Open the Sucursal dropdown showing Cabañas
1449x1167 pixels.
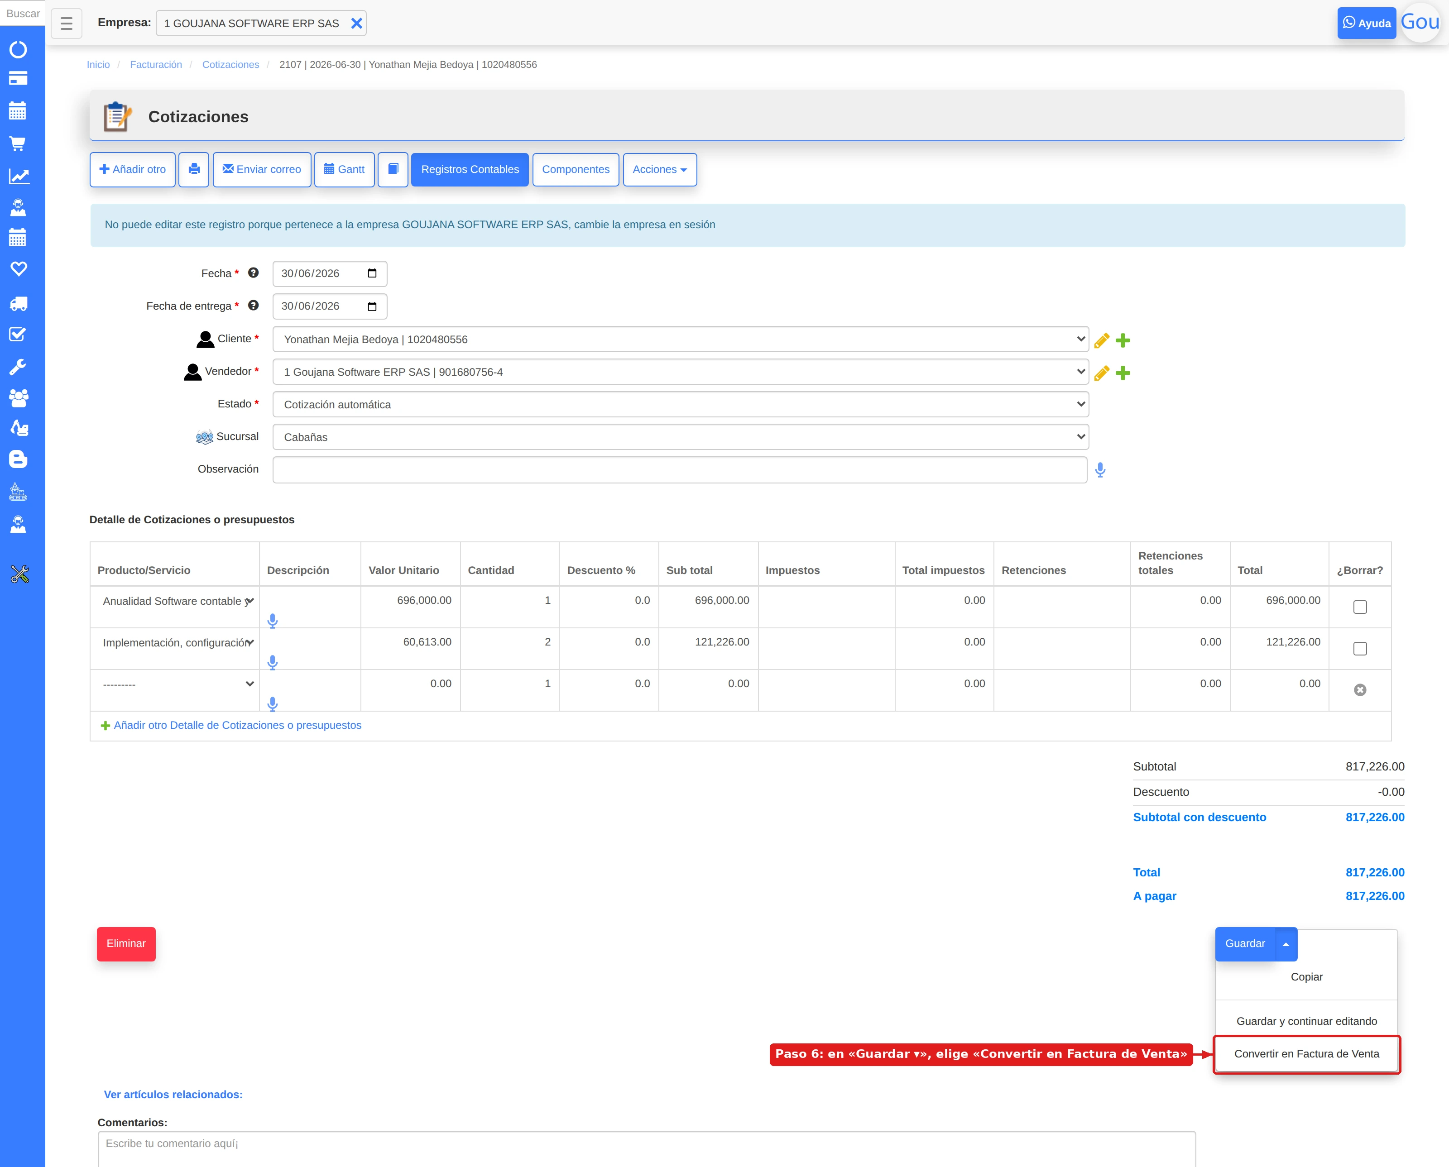click(x=681, y=437)
